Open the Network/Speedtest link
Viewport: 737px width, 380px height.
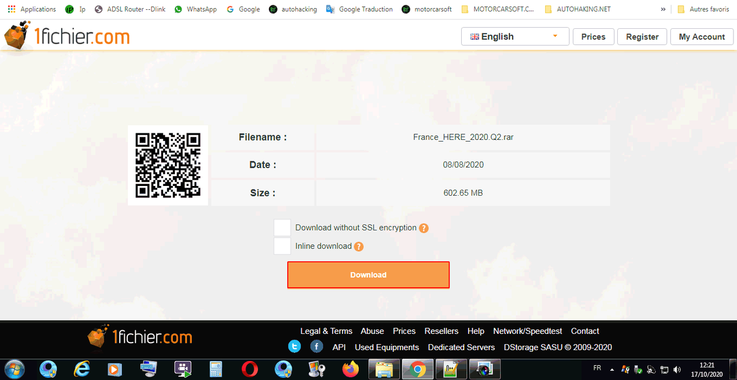(527, 331)
